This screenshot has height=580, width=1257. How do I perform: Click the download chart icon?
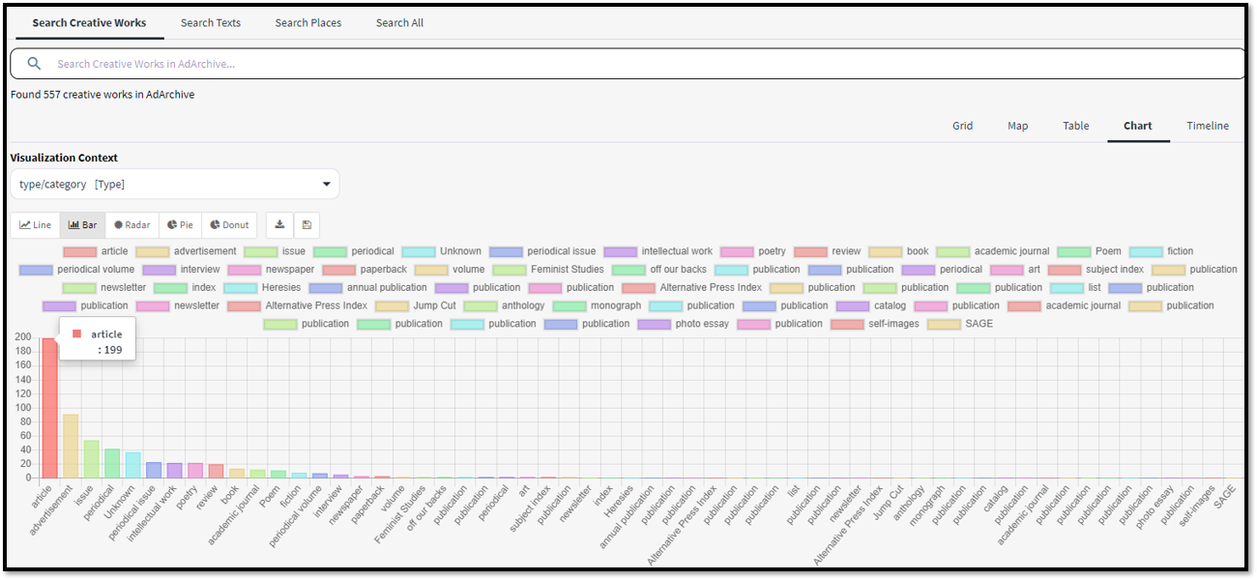pos(279,225)
